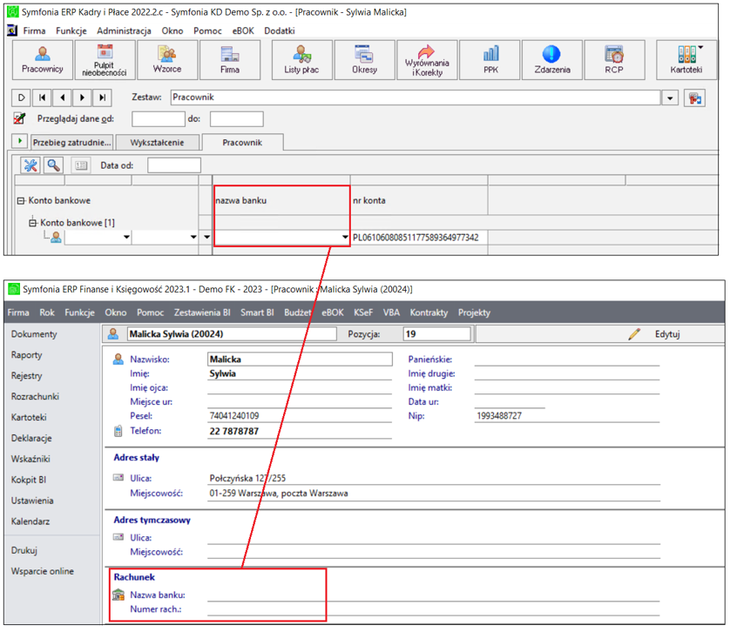Open Administracja menu in Kadry i Płace

pyautogui.click(x=124, y=30)
